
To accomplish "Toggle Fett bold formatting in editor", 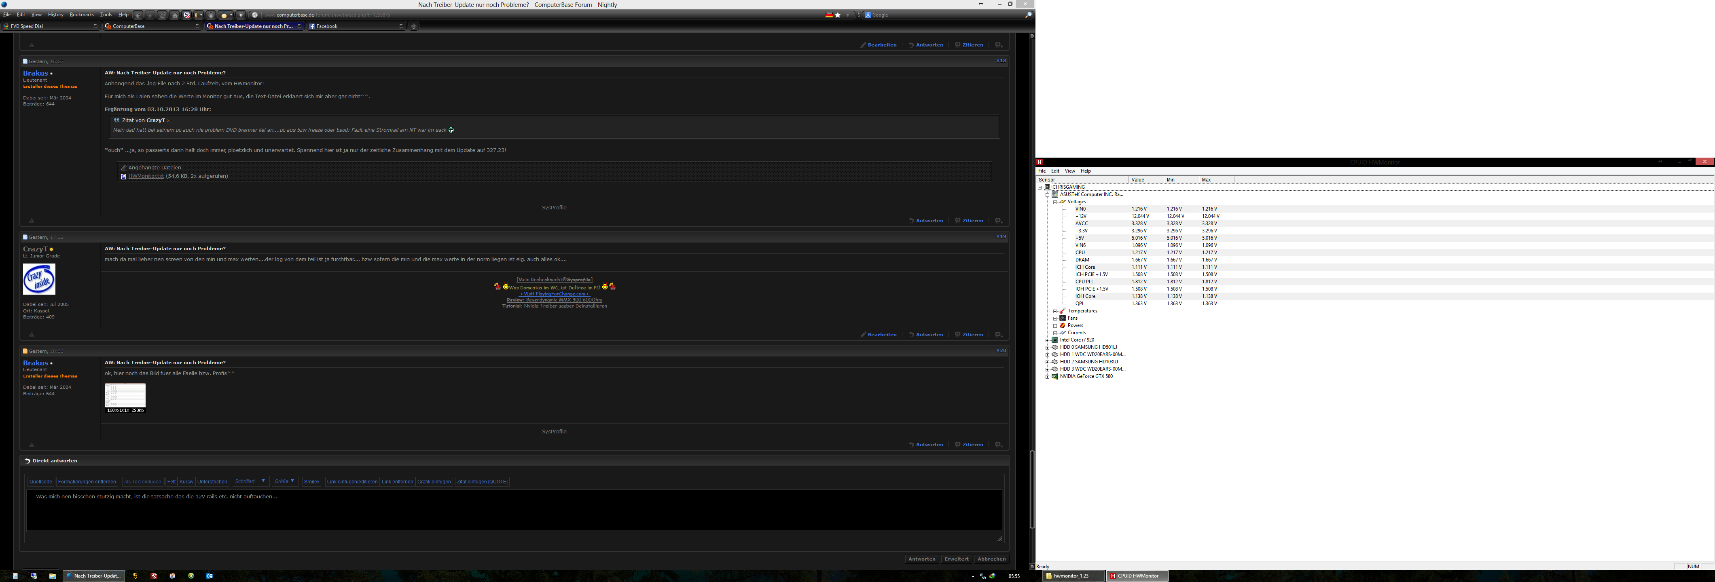I will pos(171,481).
